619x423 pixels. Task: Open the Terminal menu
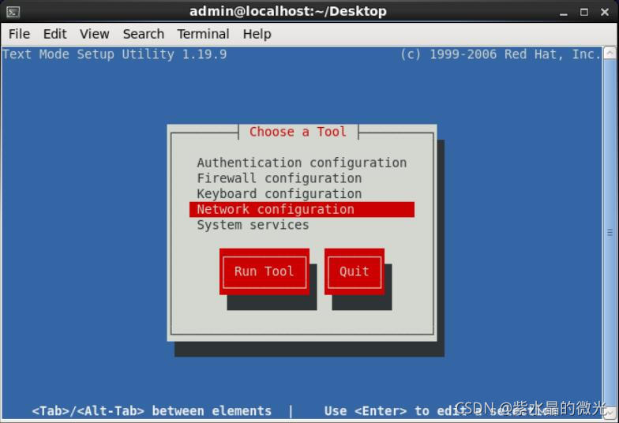203,35
